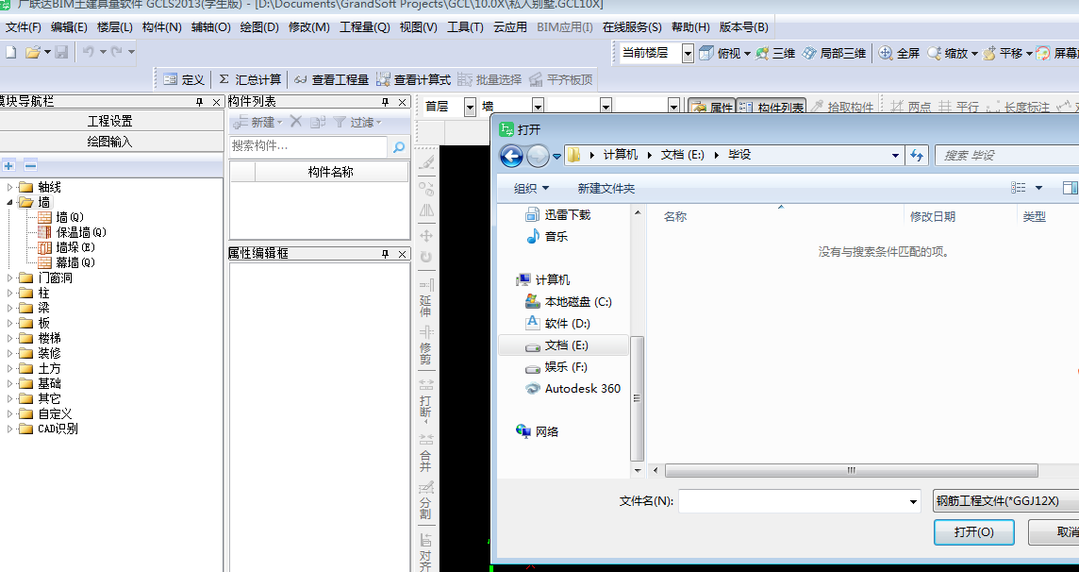
Task: Toggle the preview pane icon in dialog
Action: [1071, 188]
